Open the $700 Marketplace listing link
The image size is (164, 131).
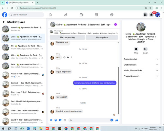84,32
